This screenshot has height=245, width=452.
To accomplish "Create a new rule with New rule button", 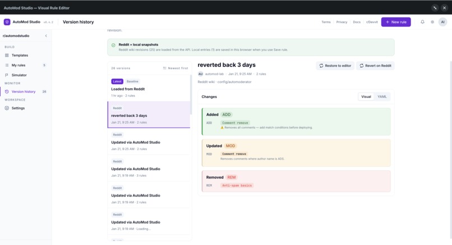I will point(396,22).
